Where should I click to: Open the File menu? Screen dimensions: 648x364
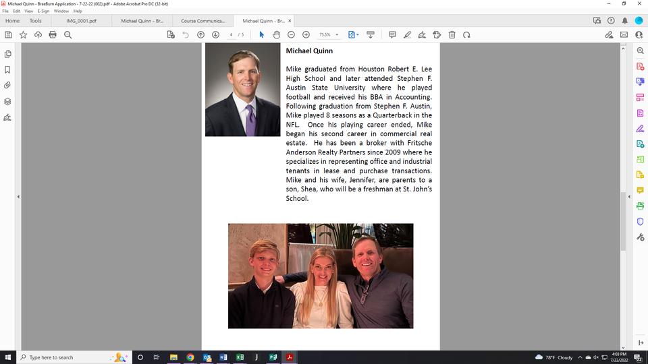pos(5,11)
